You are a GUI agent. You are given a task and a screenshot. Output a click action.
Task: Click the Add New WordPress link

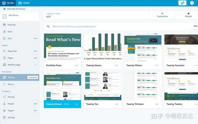pos(16,9)
